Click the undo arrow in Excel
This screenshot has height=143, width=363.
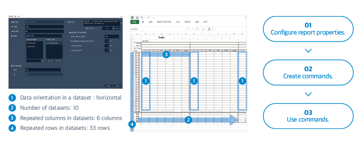[142, 18]
